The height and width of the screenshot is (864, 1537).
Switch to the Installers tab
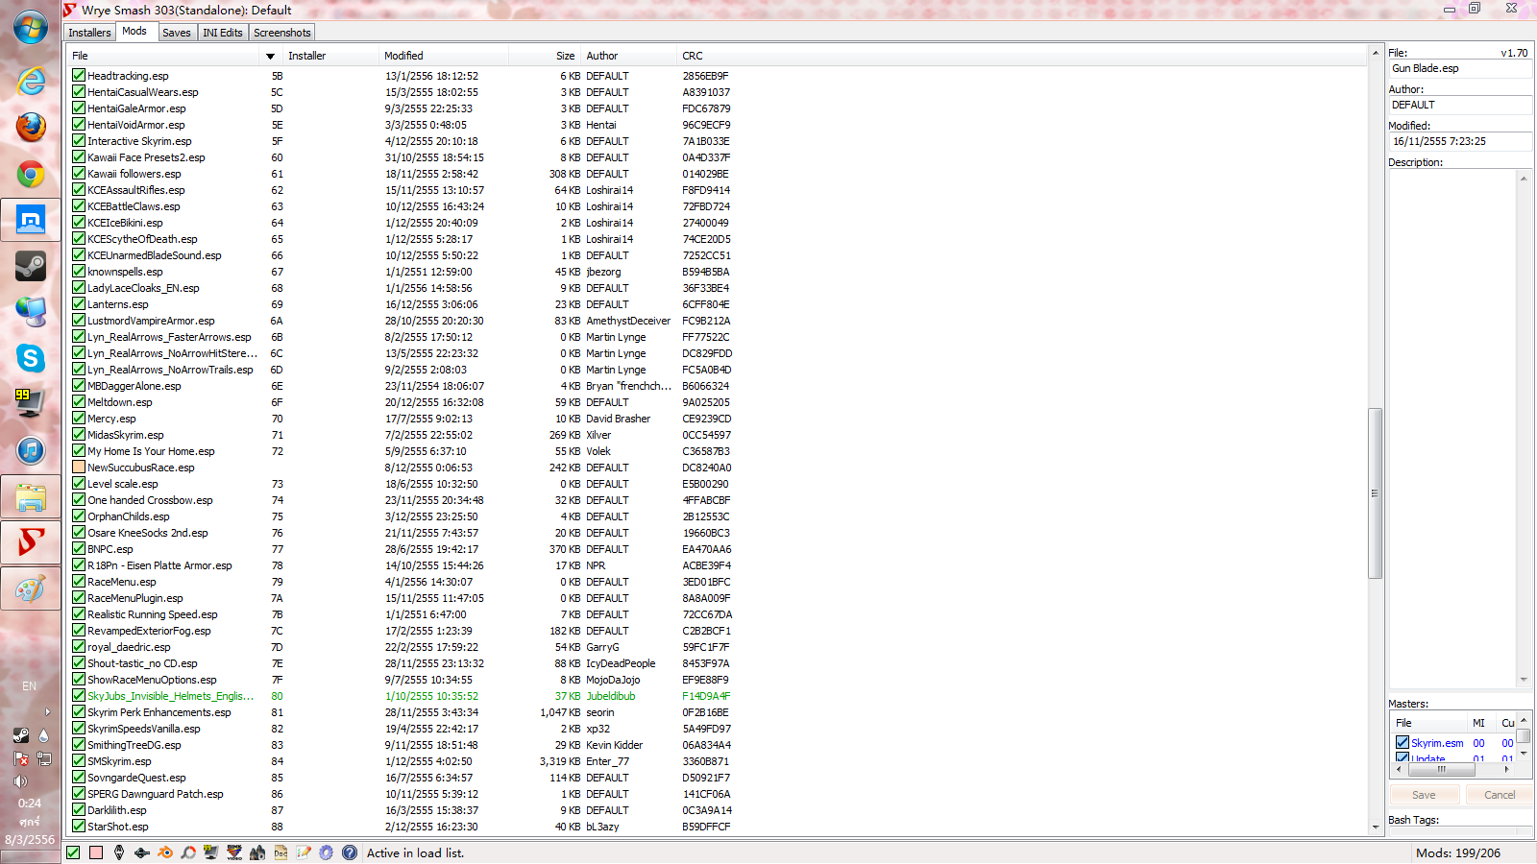(x=89, y=33)
